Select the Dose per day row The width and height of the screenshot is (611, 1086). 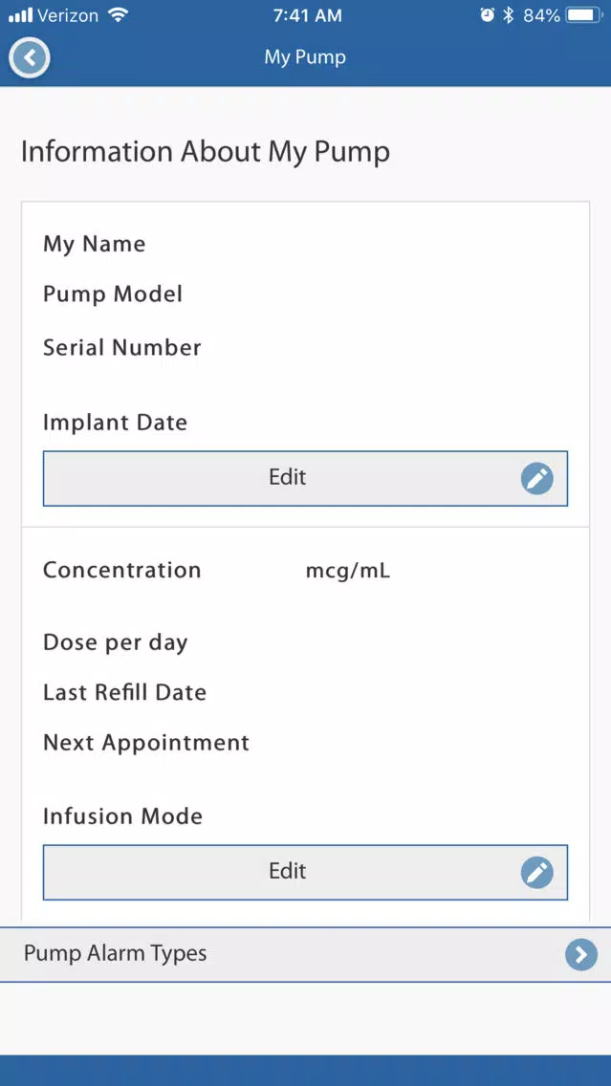click(x=116, y=642)
